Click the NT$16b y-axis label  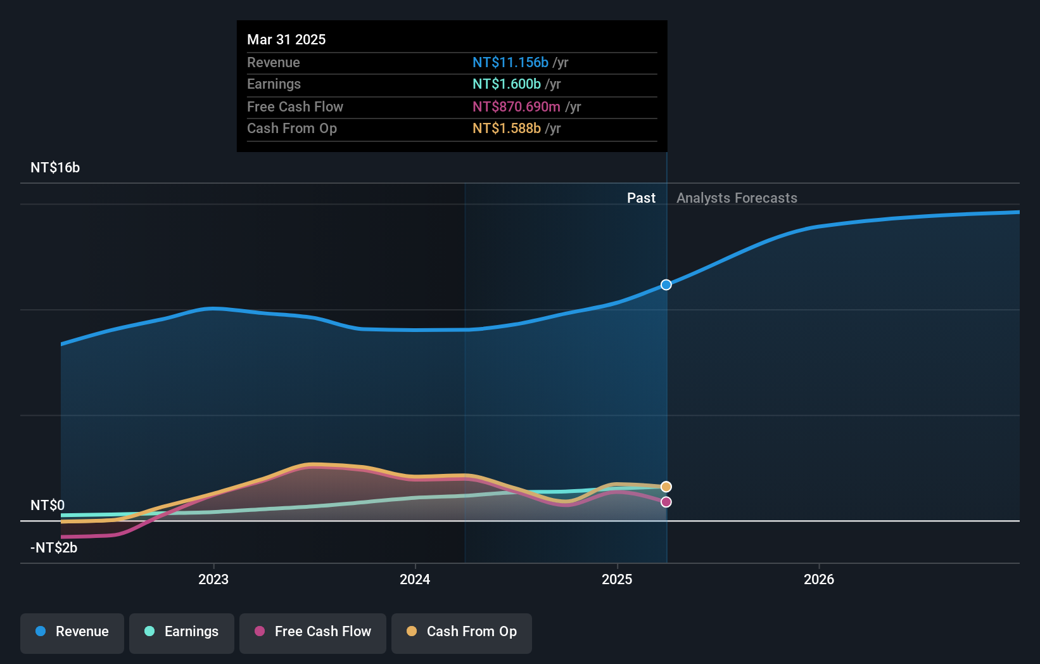coord(55,168)
